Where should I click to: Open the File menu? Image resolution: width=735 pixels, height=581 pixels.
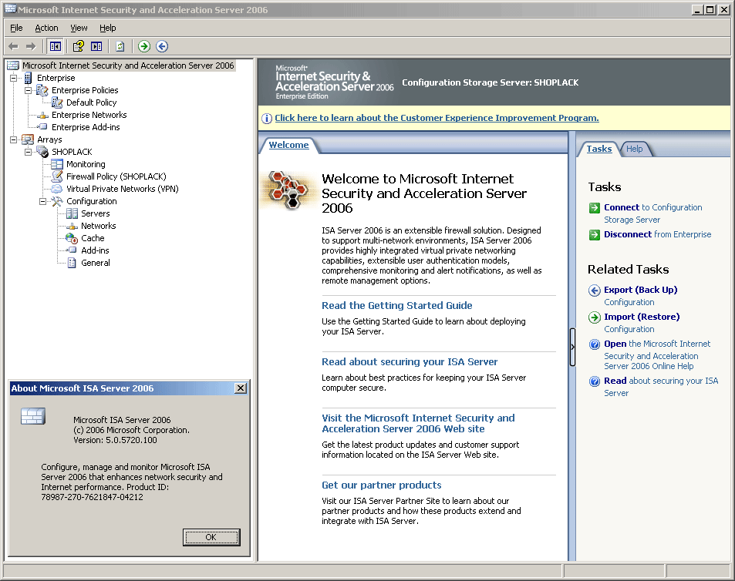(16, 28)
